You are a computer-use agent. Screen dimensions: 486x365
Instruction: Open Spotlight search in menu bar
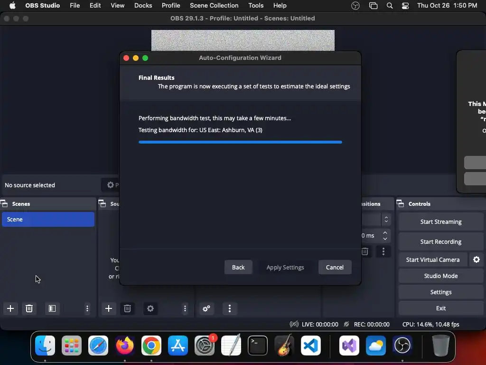pos(390,6)
